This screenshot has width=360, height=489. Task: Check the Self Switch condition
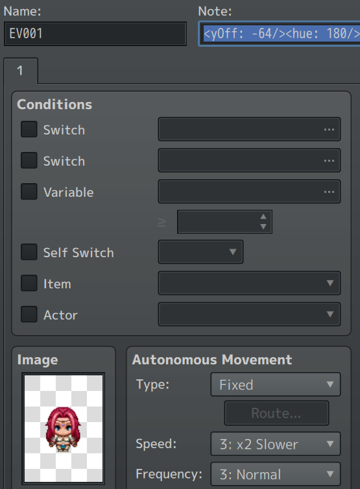29,252
